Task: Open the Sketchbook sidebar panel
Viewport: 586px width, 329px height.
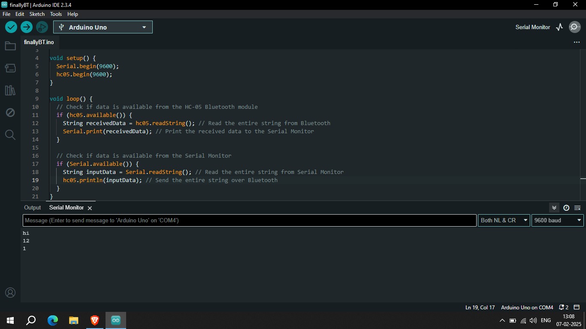Action: [10, 45]
